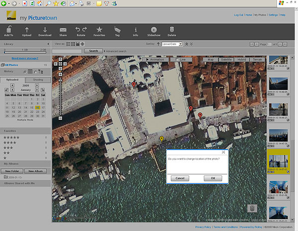Create a New Album

pyautogui.click(x=36, y=171)
